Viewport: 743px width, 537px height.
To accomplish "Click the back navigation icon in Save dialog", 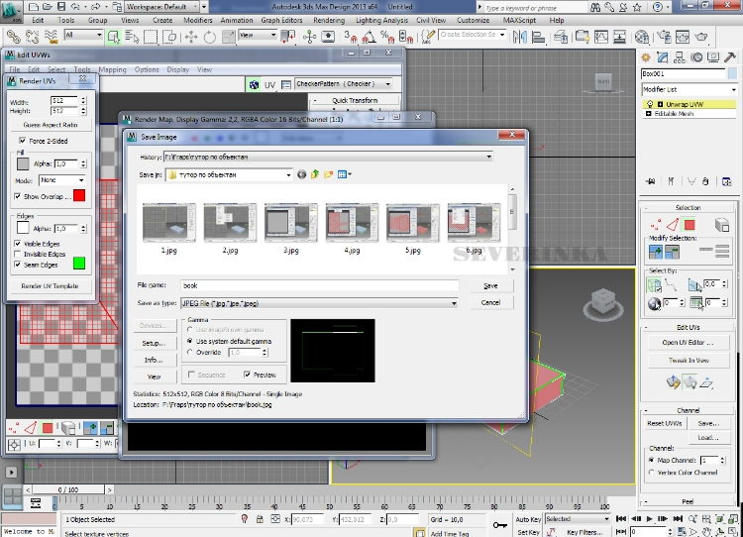I will [301, 174].
